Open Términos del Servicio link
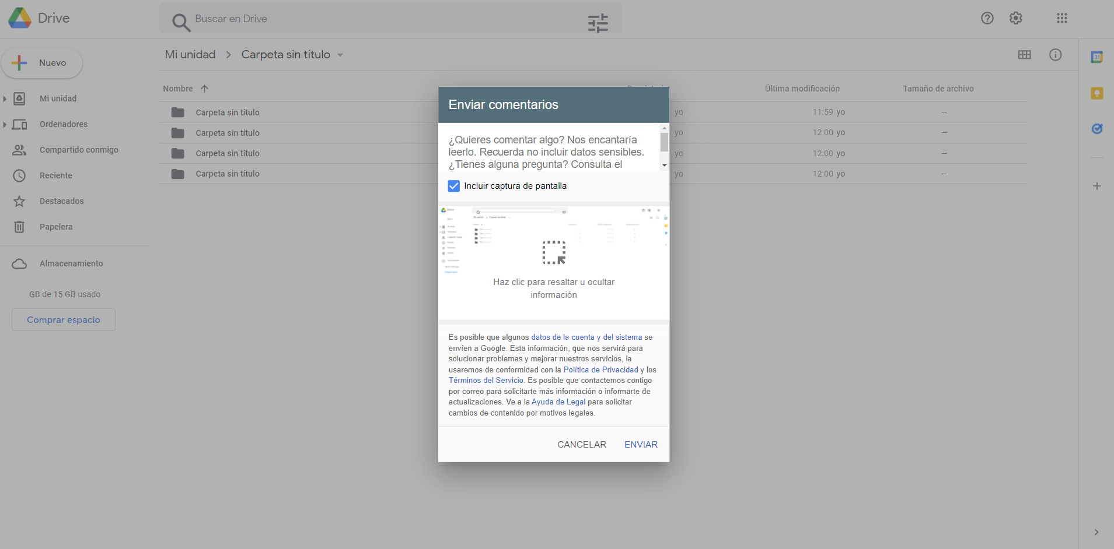Image resolution: width=1114 pixels, height=549 pixels. (x=486, y=381)
